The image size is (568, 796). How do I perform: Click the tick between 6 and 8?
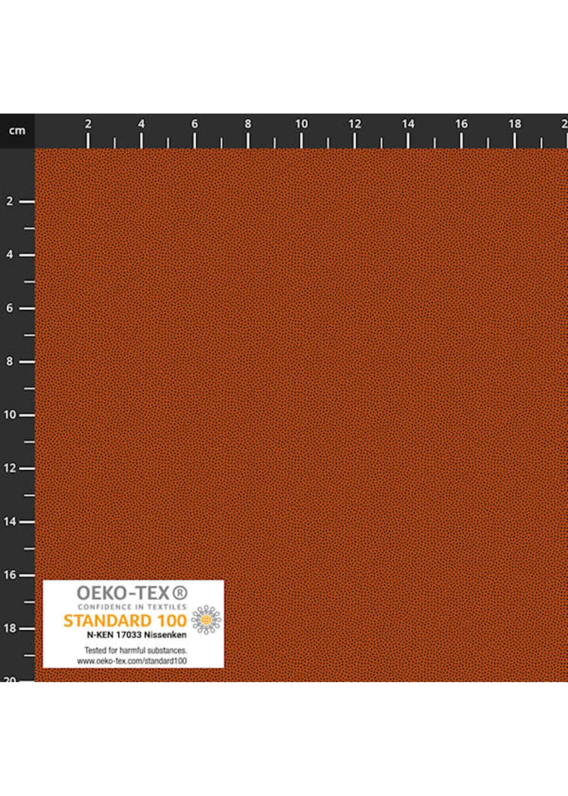click(x=221, y=143)
